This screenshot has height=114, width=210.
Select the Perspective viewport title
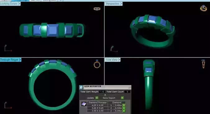pos(113,4)
